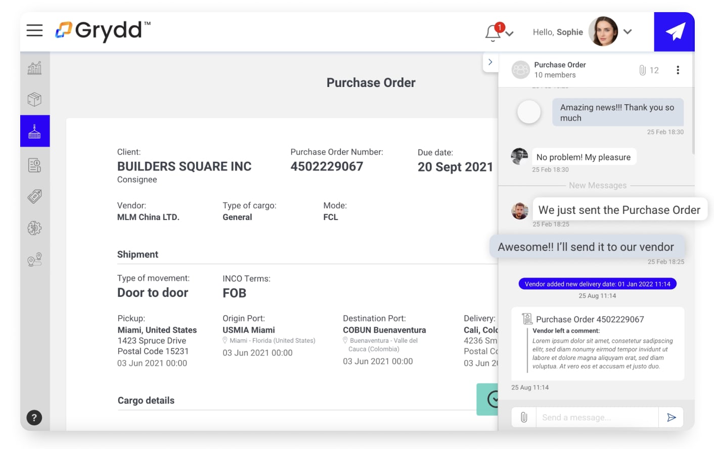The height and width of the screenshot is (449, 714).
Task: Click the due date 20 Sept 2021
Action: point(455,167)
